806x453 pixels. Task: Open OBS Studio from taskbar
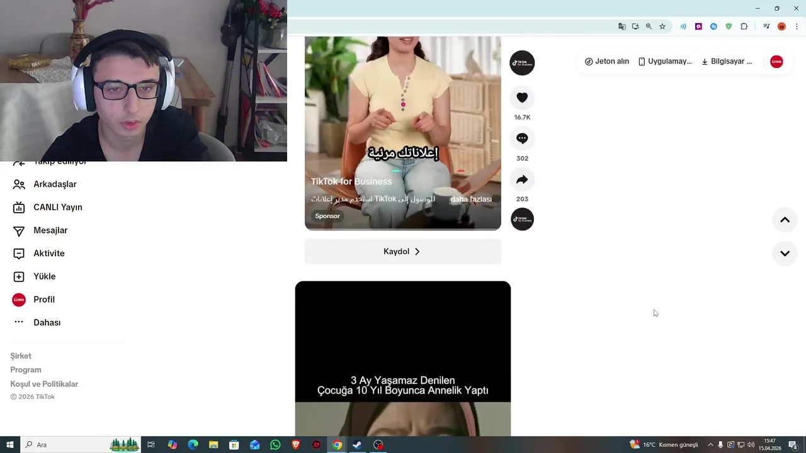[378, 445]
